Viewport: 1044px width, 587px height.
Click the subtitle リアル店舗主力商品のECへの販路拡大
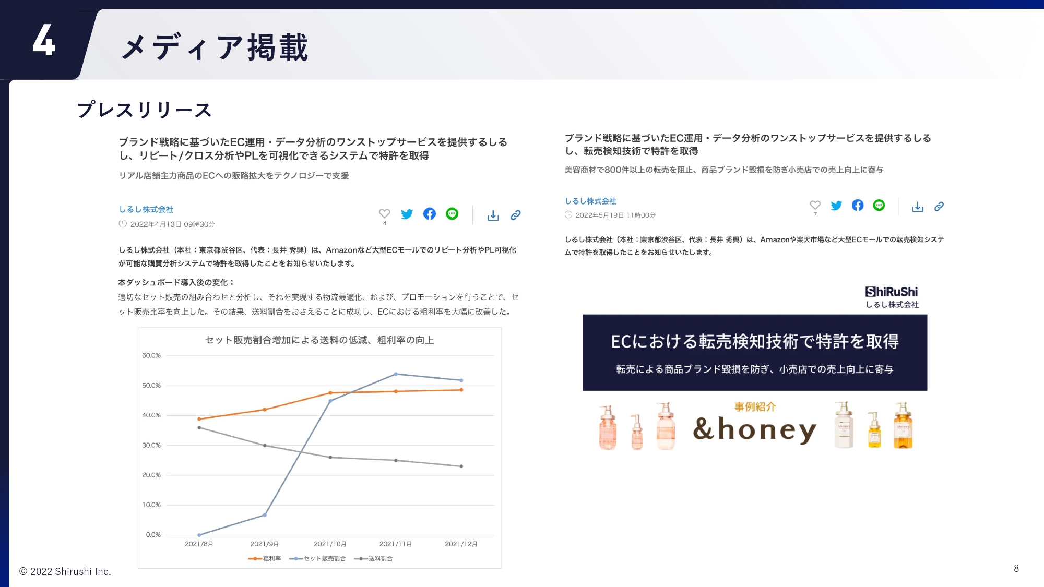tap(234, 176)
